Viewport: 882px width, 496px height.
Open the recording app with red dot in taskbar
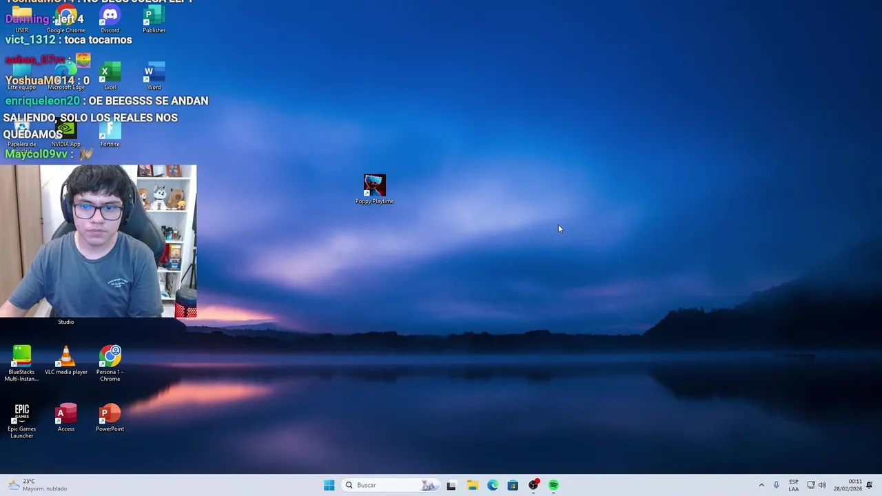[533, 485]
